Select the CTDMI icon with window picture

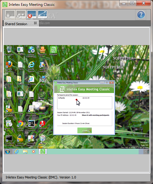click(x=20, y=95)
